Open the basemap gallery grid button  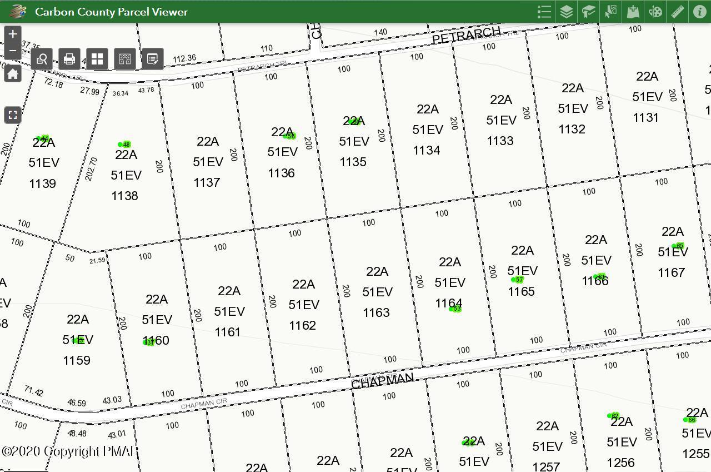click(97, 58)
